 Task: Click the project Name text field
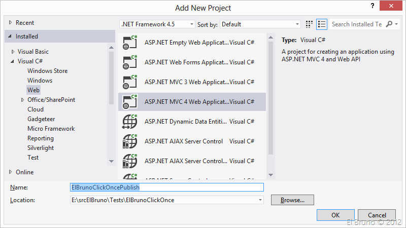pos(166,187)
